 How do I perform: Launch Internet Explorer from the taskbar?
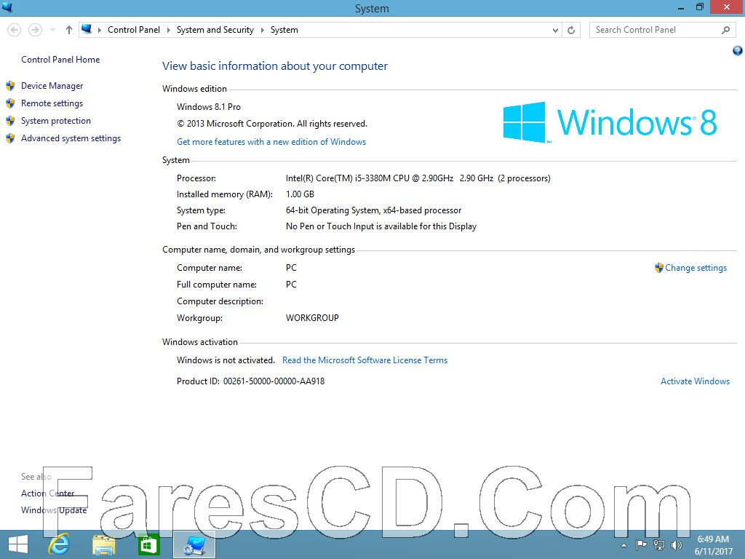click(x=60, y=544)
